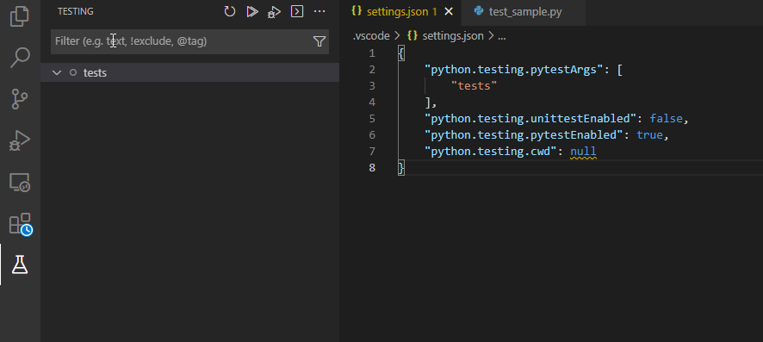
Task: Click line number 8 in the gutter
Action: click(372, 168)
